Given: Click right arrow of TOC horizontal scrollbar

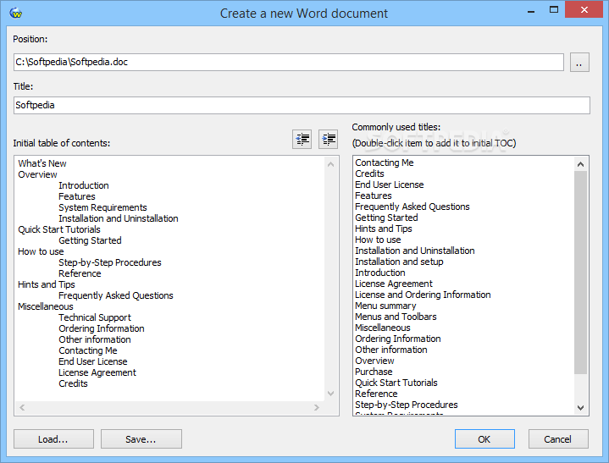Looking at the screenshot, I should coord(317,407).
